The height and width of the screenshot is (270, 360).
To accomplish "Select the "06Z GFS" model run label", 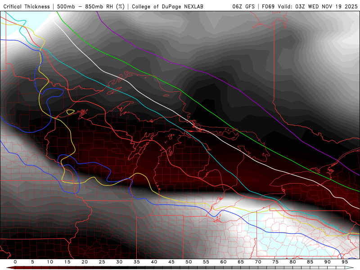I will [x=243, y=6].
